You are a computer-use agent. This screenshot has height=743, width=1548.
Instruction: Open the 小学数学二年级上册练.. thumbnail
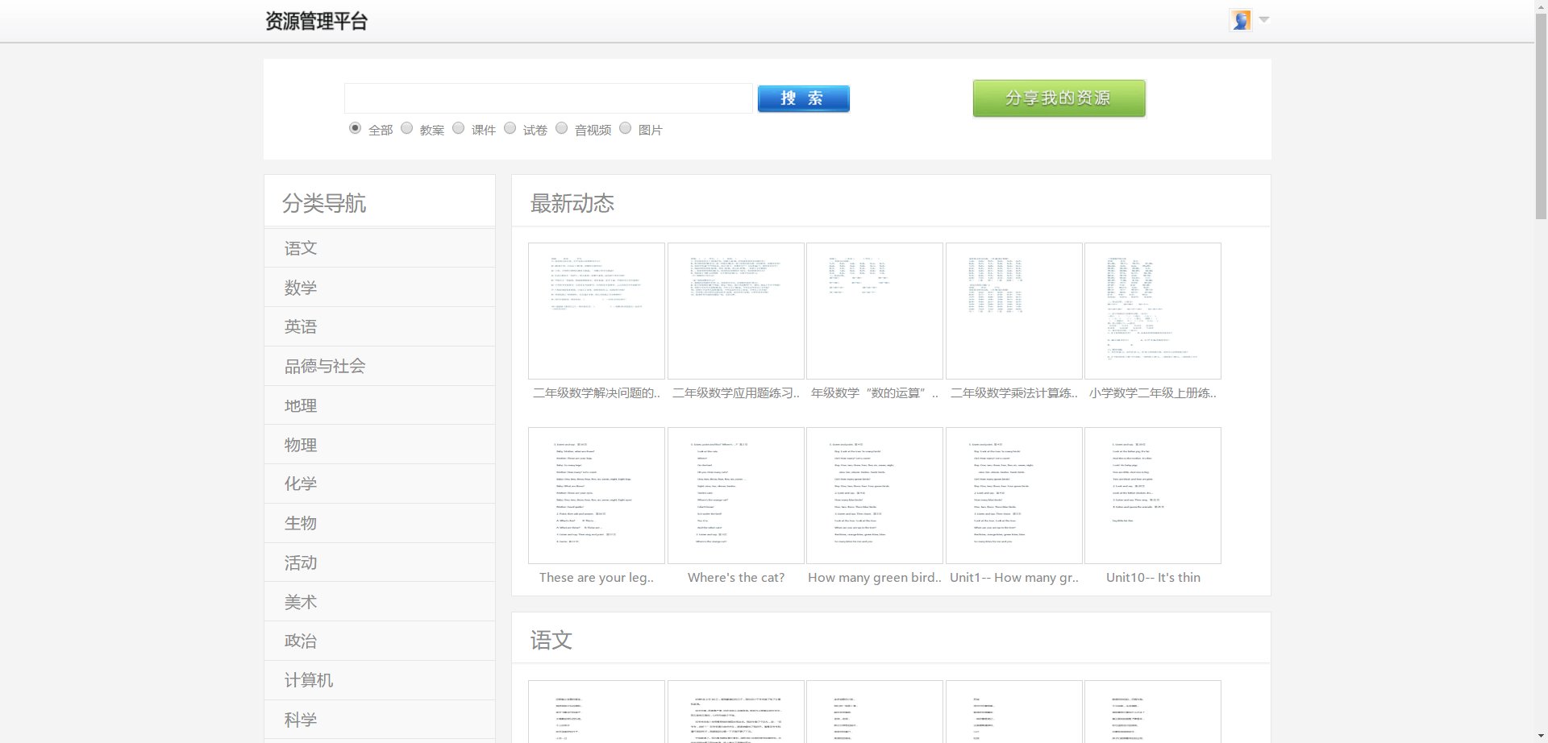click(1153, 311)
